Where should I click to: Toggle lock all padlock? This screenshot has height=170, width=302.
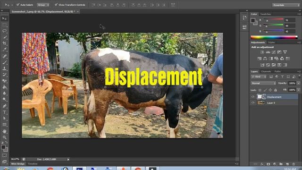pos(276,90)
